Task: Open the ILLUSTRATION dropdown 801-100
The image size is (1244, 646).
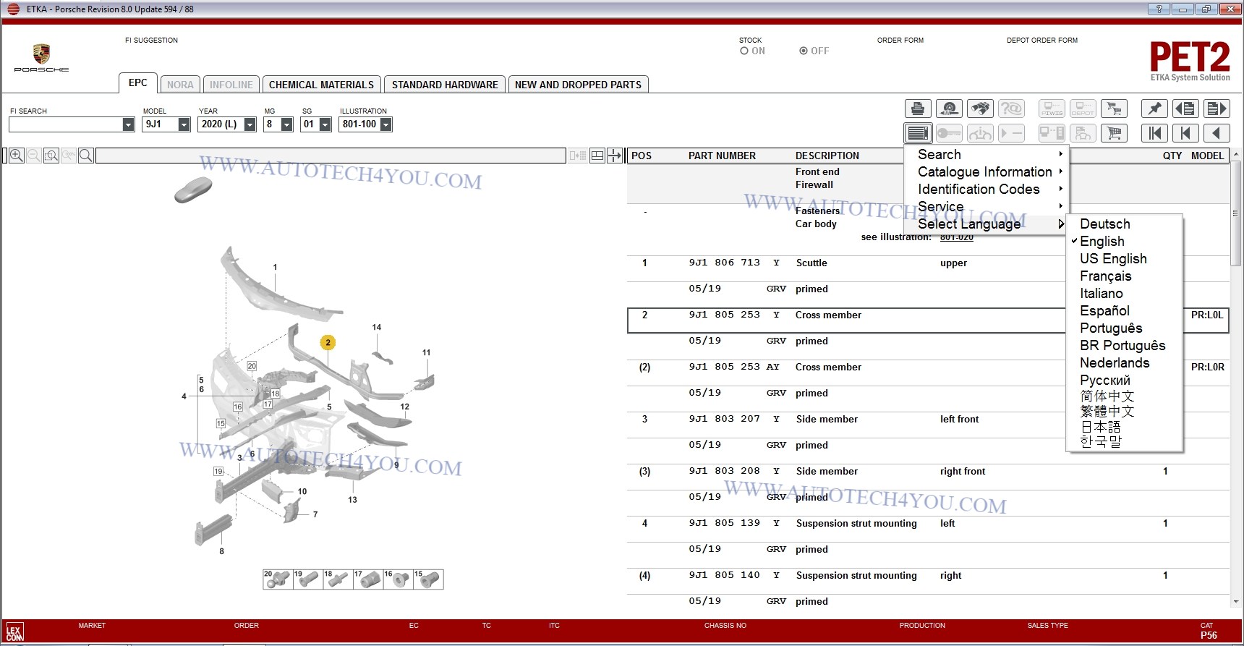Action: (x=386, y=124)
